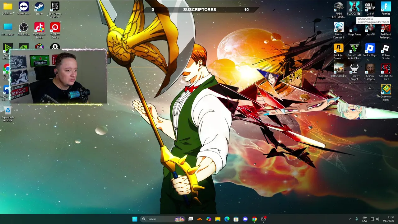Image resolution: width=398 pixels, height=224 pixels.
Task: Open the Sons Of The Forest shortcut
Action: pyautogui.click(x=386, y=72)
